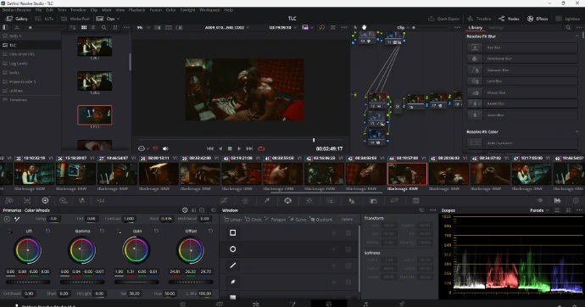Search stills with gallery magnifier icon
This screenshot has width=585, height=307.
coord(103,28)
